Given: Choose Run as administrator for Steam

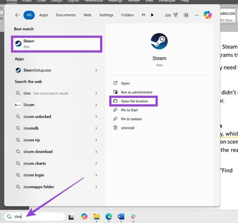Looking at the screenshot, I should point(136,92).
